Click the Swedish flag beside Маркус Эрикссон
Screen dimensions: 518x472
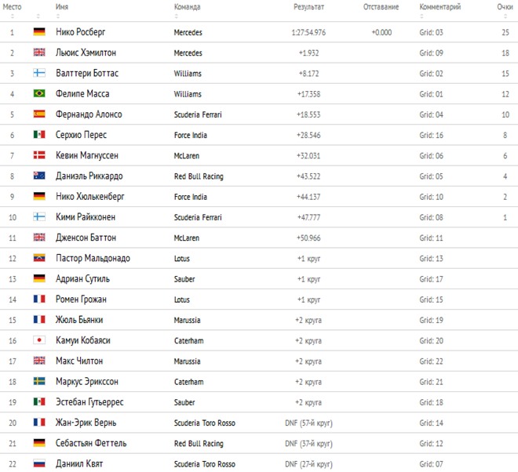pyautogui.click(x=39, y=381)
